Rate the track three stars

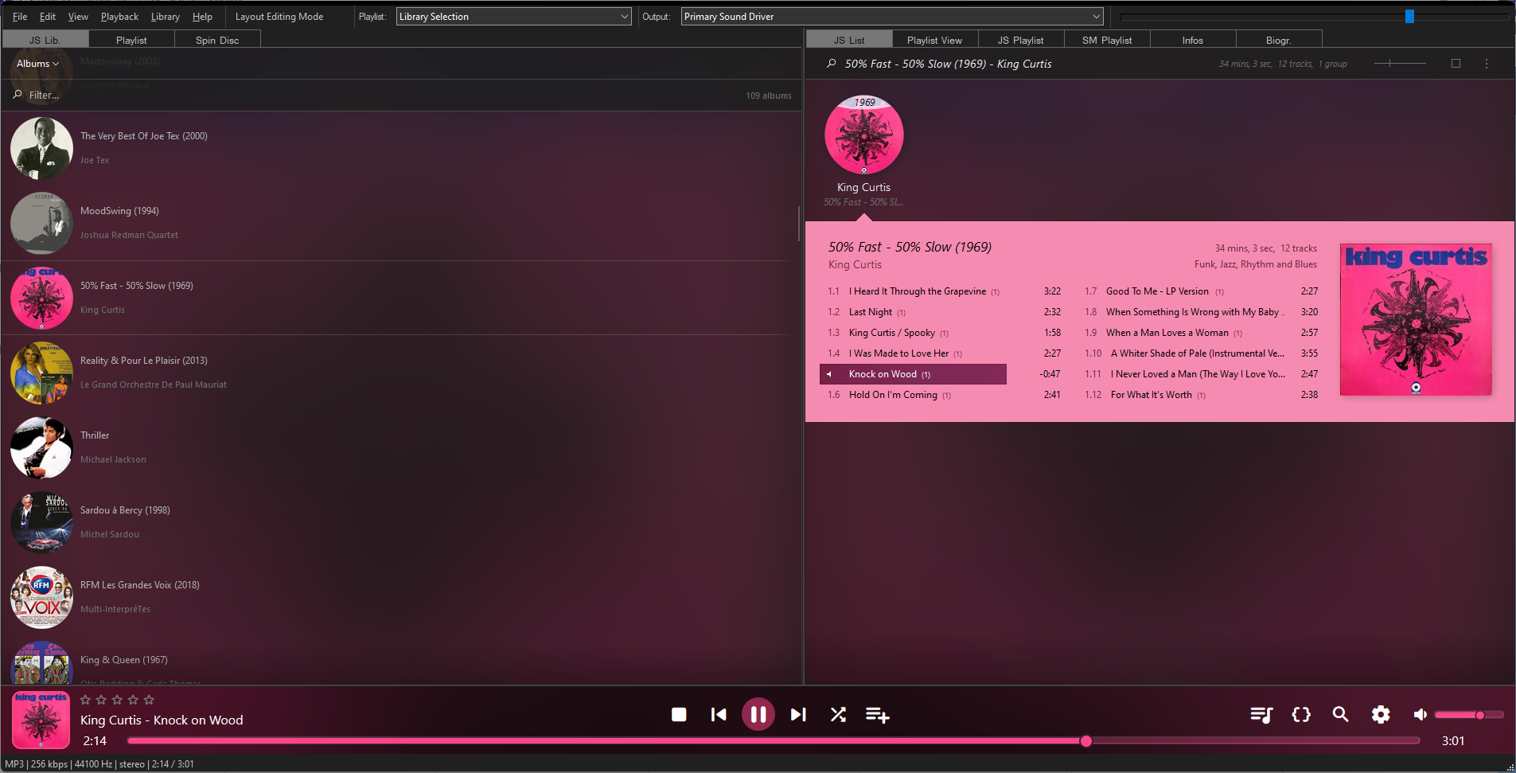coord(117,700)
